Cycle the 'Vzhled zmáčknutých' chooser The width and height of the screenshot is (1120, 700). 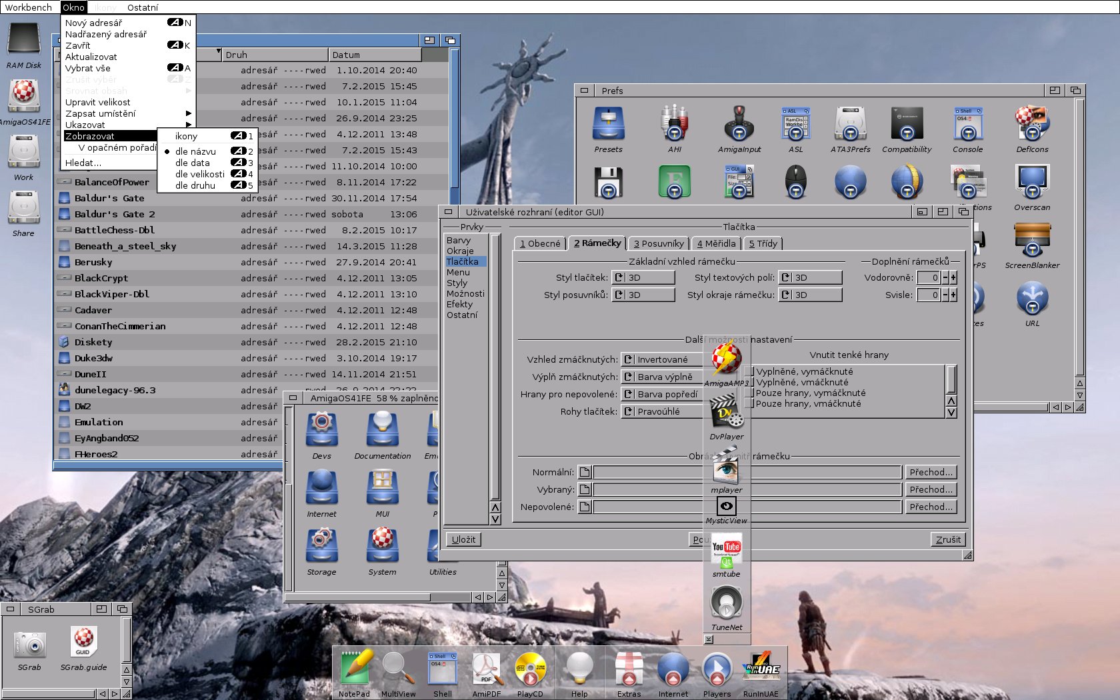661,359
